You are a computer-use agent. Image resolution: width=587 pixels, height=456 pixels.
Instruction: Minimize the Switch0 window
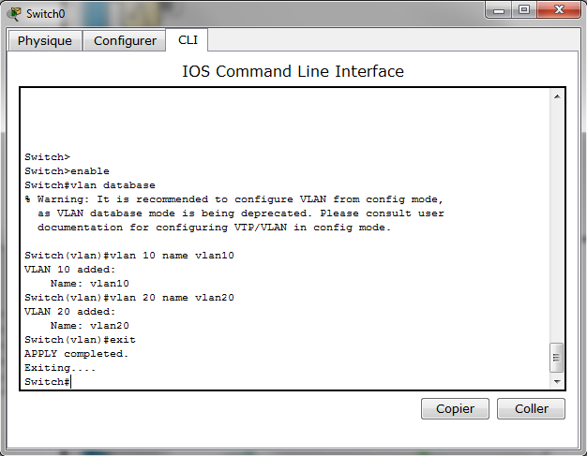[499, 9]
